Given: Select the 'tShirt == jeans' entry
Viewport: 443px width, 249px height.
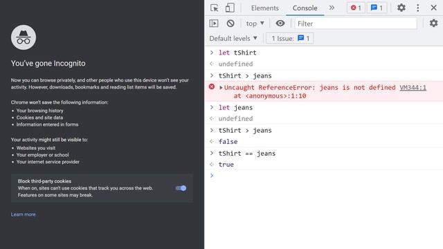Looking at the screenshot, I should [247, 154].
